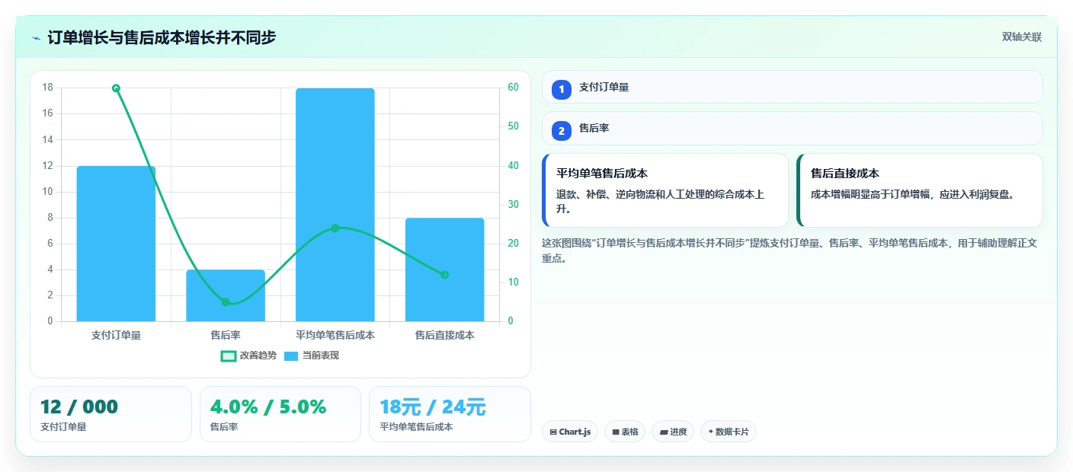Click the 表格 tag
The height and width of the screenshot is (472, 1073).
point(625,432)
